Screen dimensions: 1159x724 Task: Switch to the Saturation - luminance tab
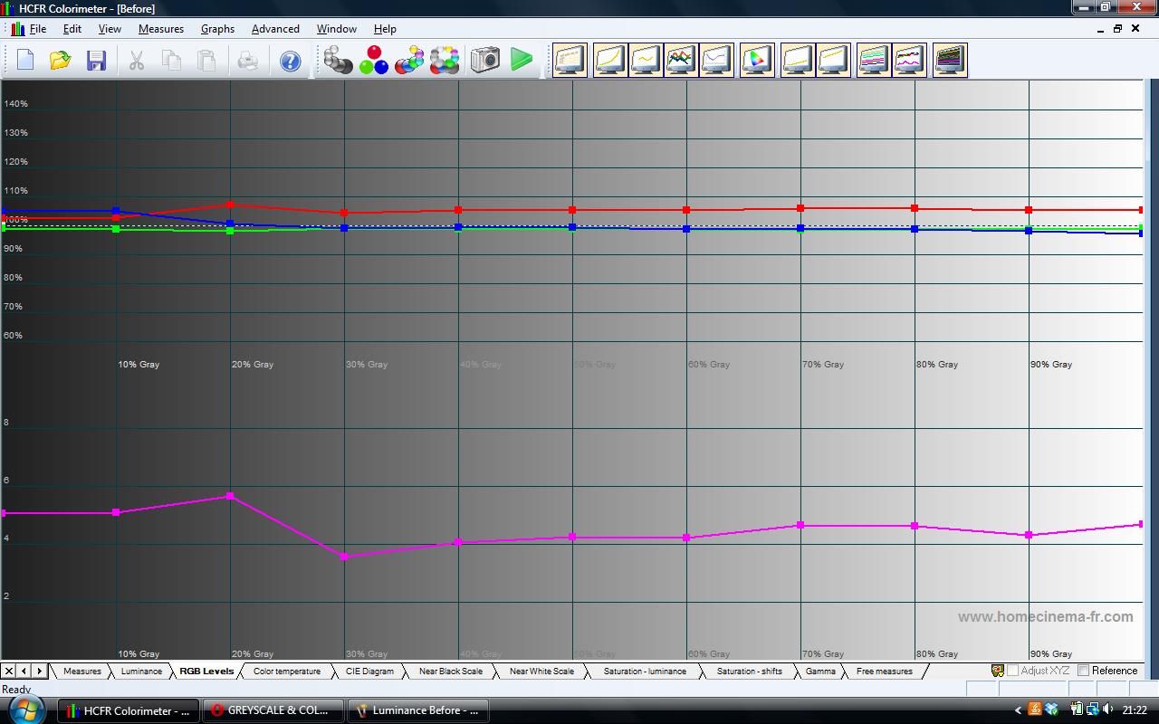[x=645, y=672]
